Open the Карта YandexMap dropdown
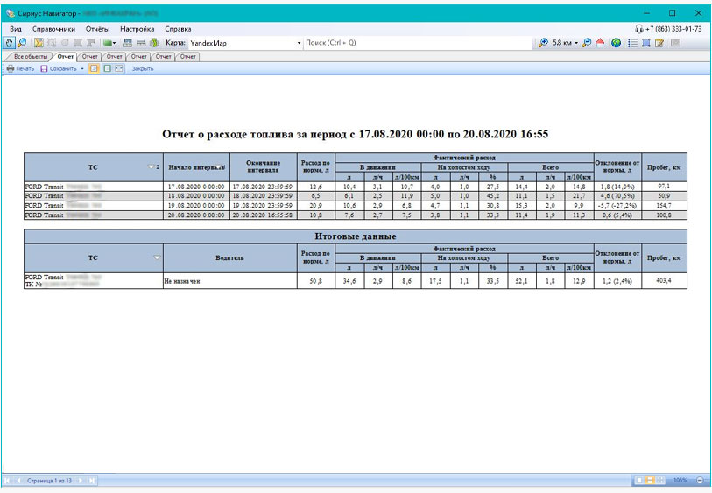The height and width of the screenshot is (493, 712). tap(298, 42)
